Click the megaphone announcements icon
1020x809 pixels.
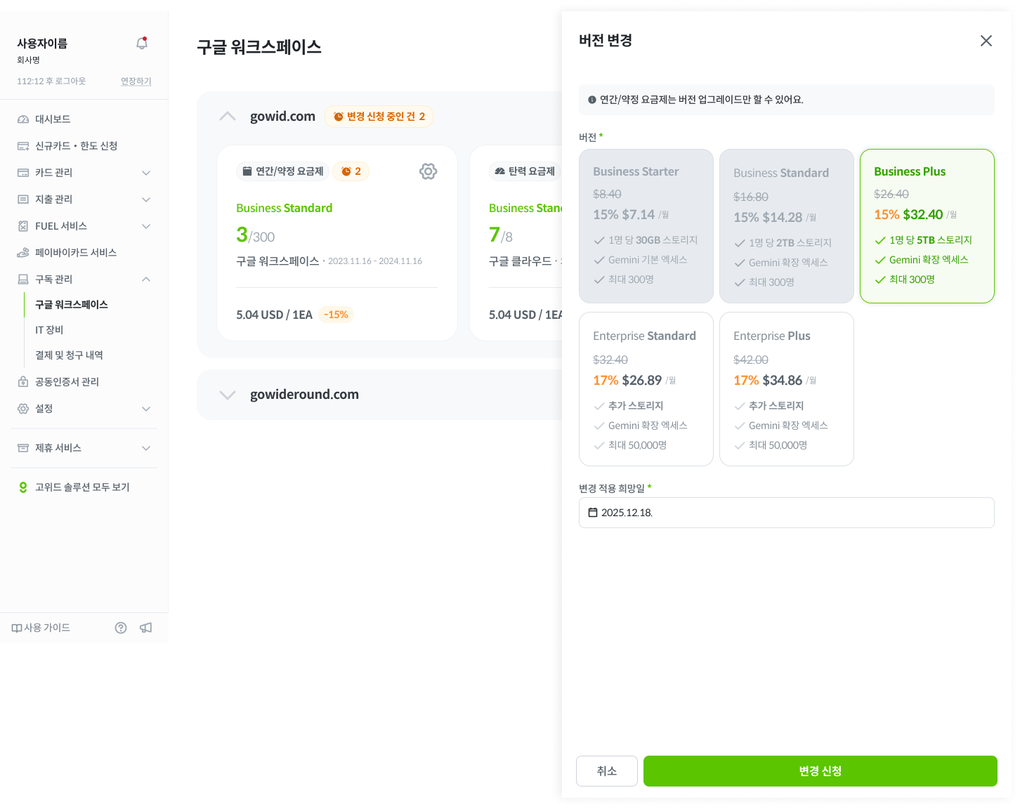[x=146, y=628]
